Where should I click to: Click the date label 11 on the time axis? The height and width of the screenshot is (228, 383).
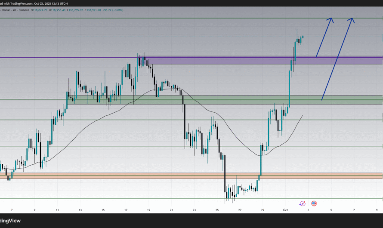57,210
